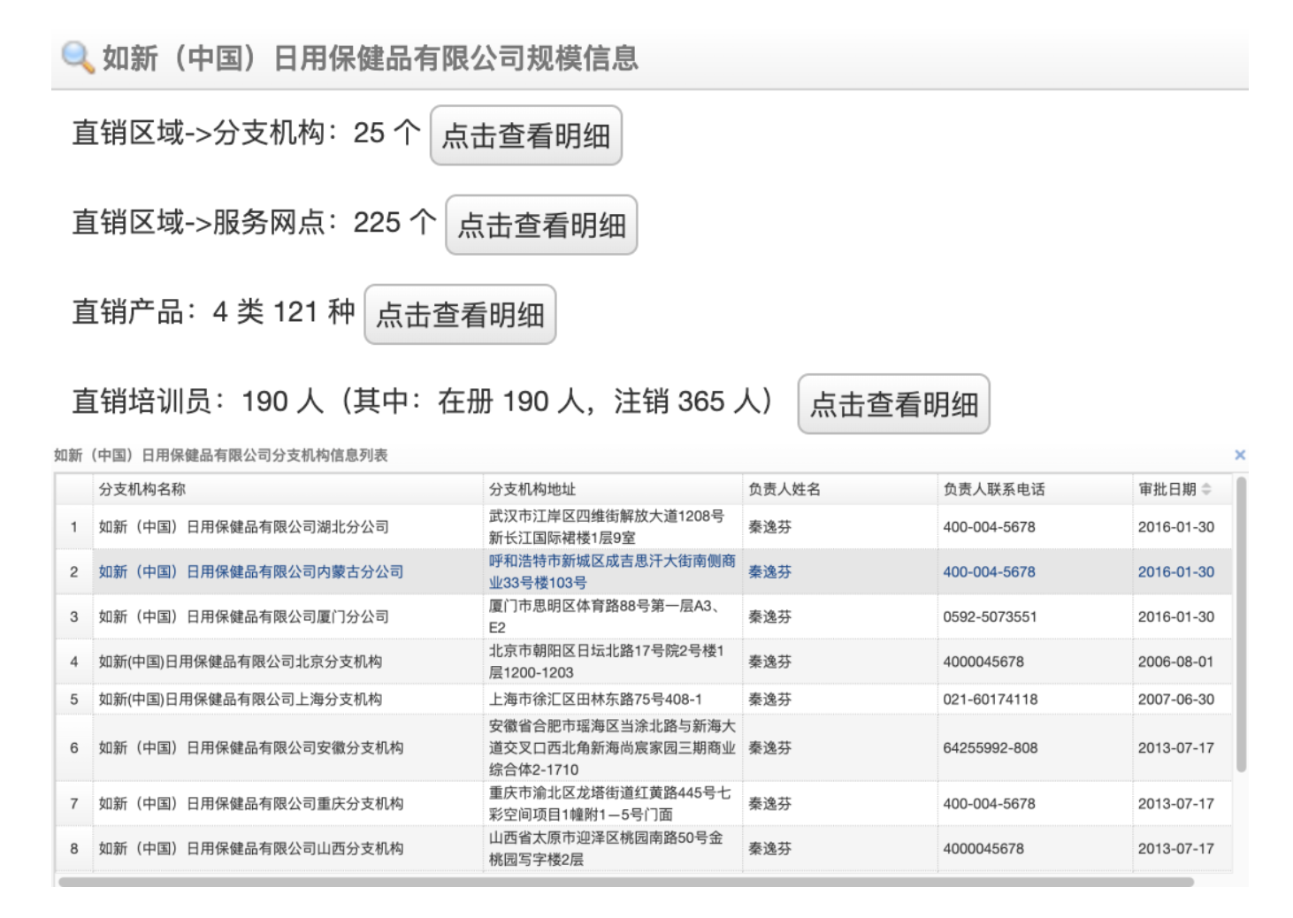Open 直销培训员 details with 点击查看明细 button
Screen dimensions: 1293x918
tap(893, 404)
